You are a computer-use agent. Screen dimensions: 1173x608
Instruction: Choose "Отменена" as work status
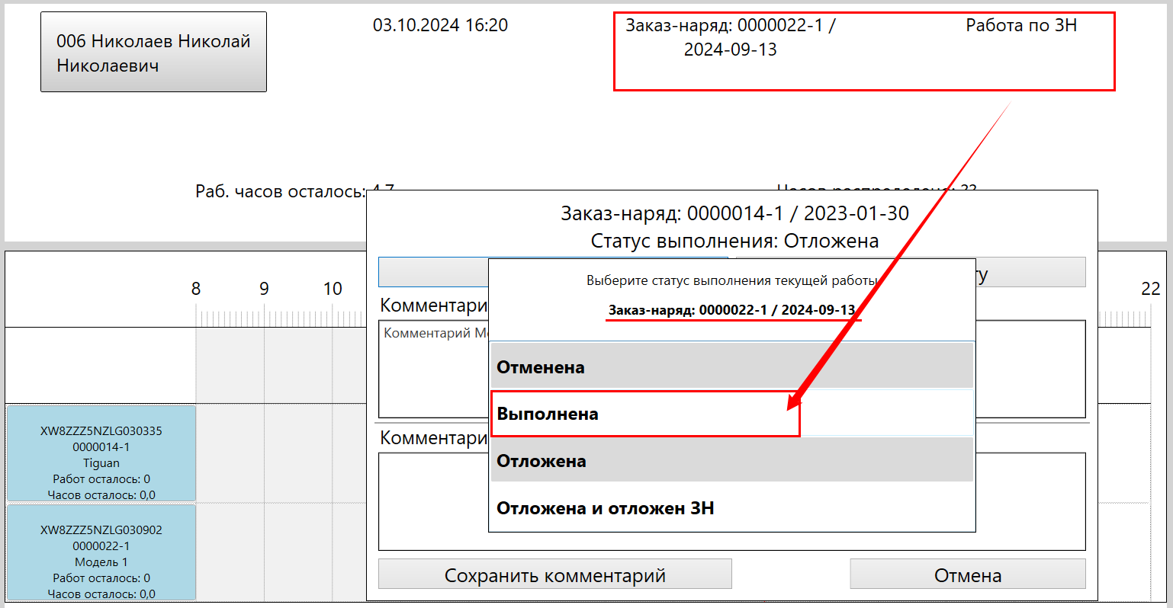(x=731, y=366)
